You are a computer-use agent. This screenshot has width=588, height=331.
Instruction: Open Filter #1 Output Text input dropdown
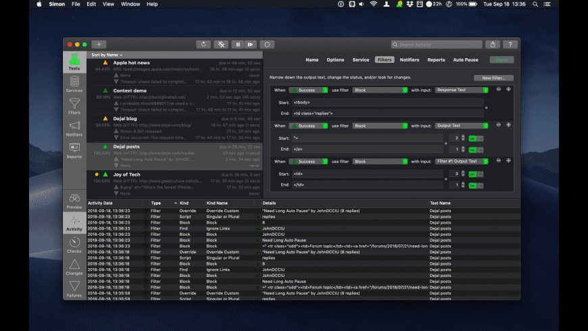point(462,161)
